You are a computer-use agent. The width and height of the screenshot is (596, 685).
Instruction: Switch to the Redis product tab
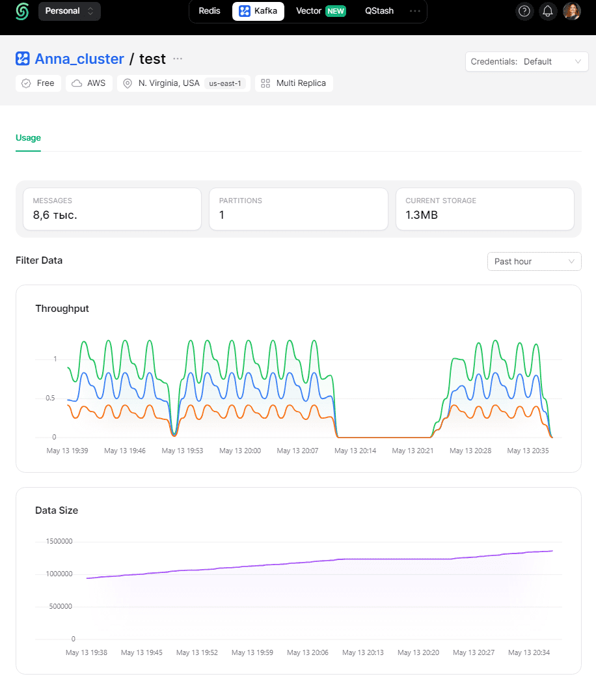[209, 11]
